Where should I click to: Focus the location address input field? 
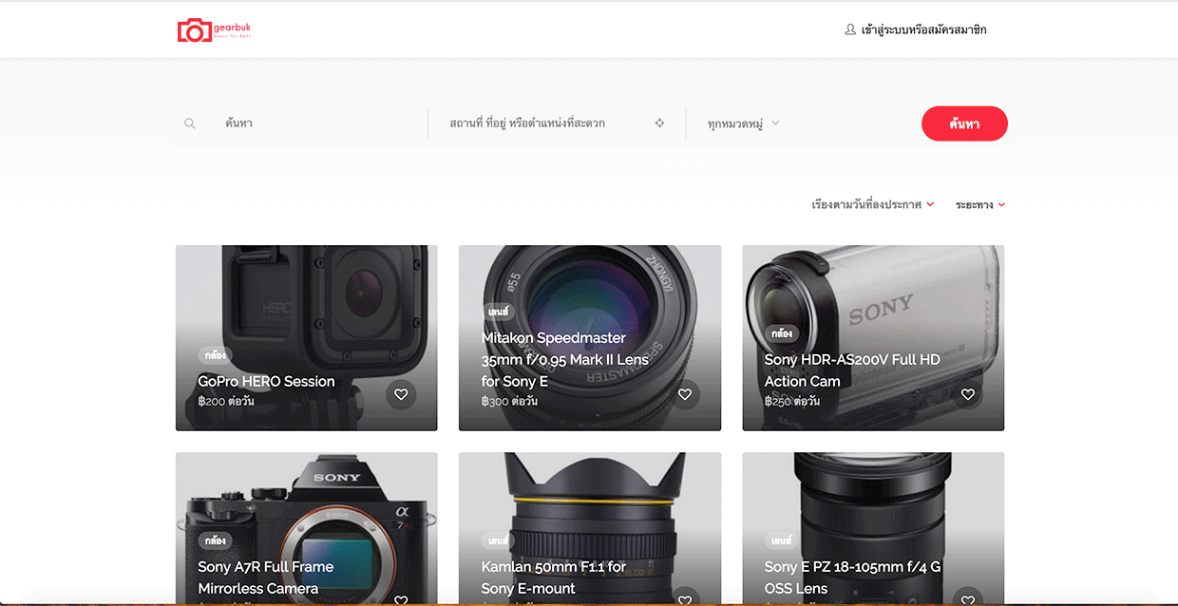[x=545, y=123]
